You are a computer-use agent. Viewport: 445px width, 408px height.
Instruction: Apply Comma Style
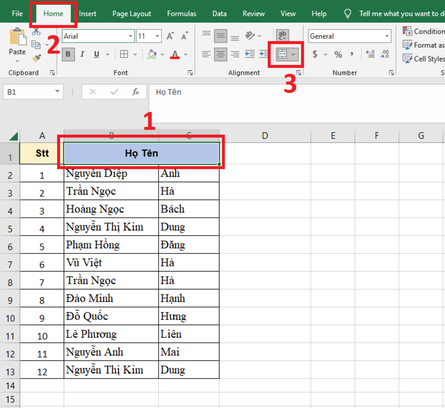pyautogui.click(x=352, y=54)
